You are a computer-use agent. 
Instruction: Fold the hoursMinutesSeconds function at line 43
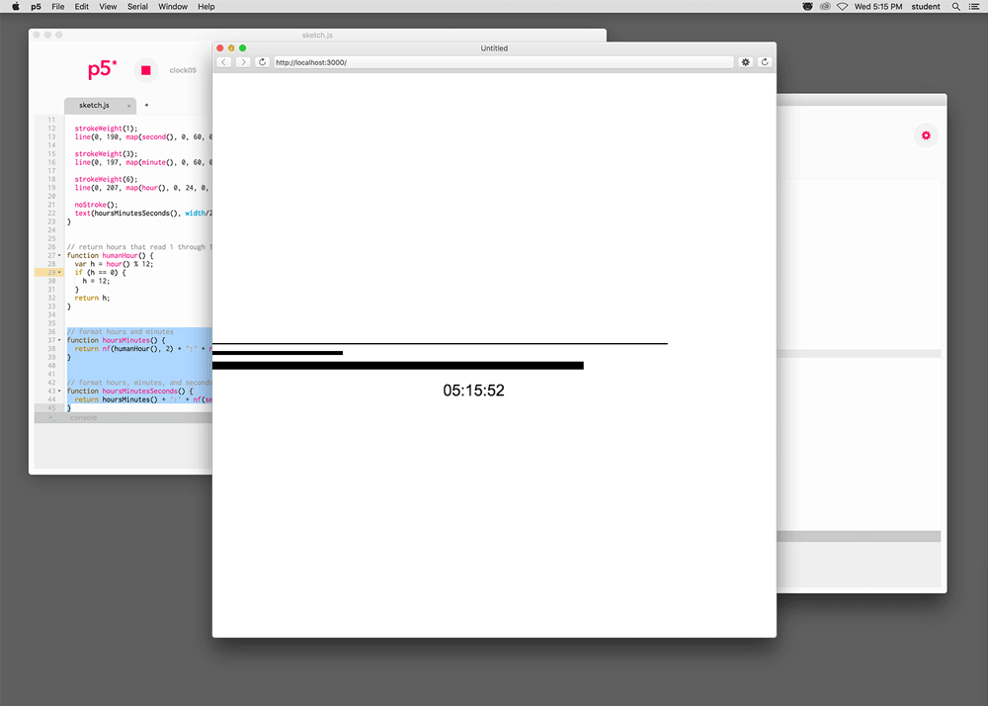[59, 392]
